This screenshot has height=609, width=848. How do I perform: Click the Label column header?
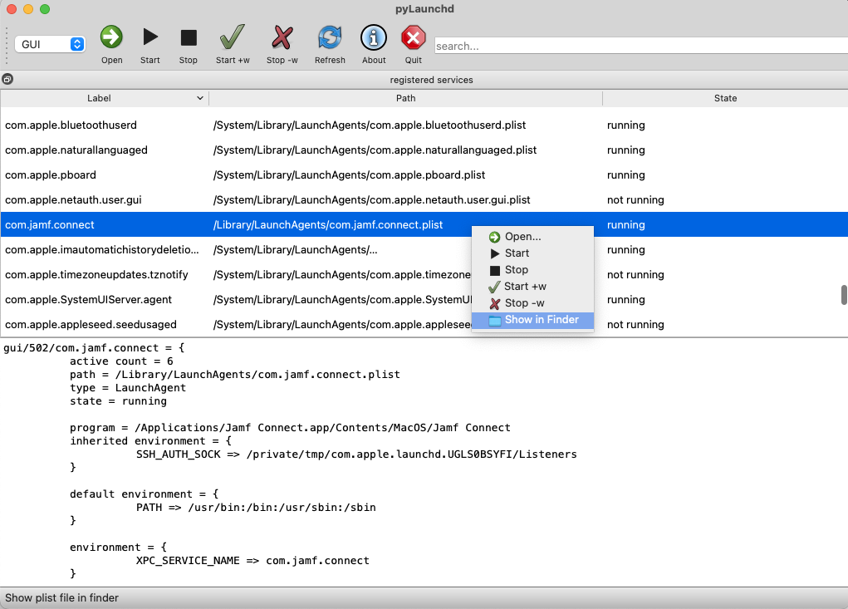tap(99, 98)
